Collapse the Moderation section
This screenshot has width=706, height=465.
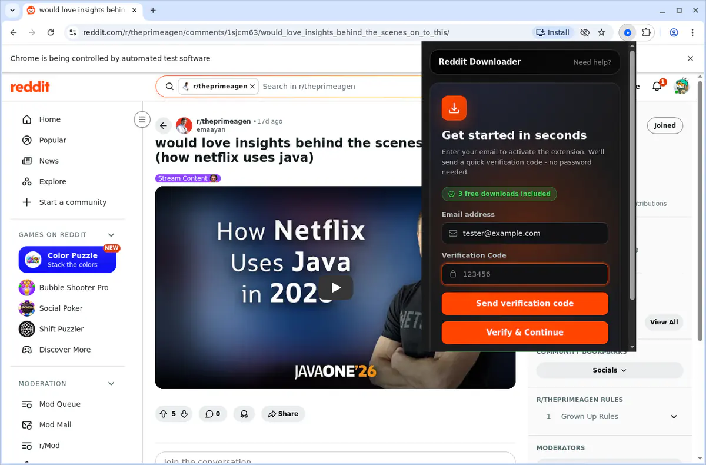[111, 384]
